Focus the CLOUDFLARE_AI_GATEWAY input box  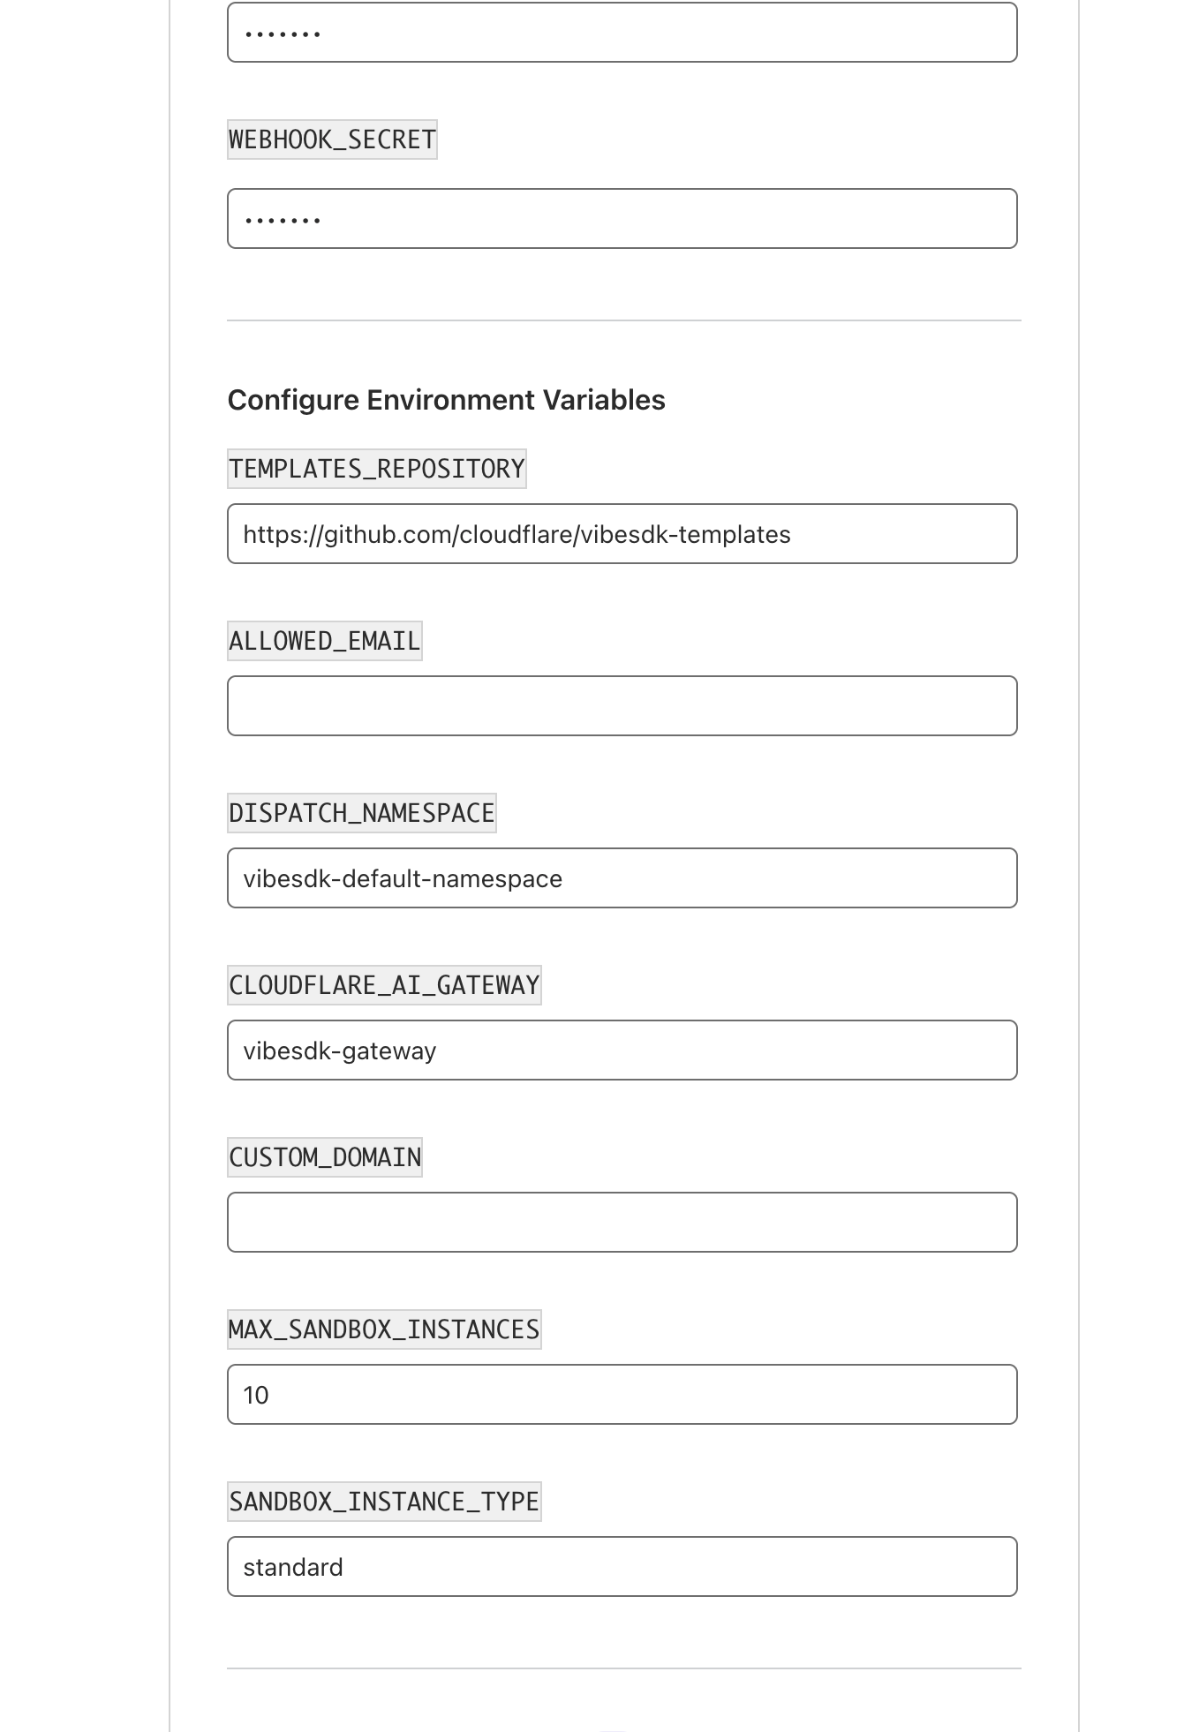point(622,1050)
